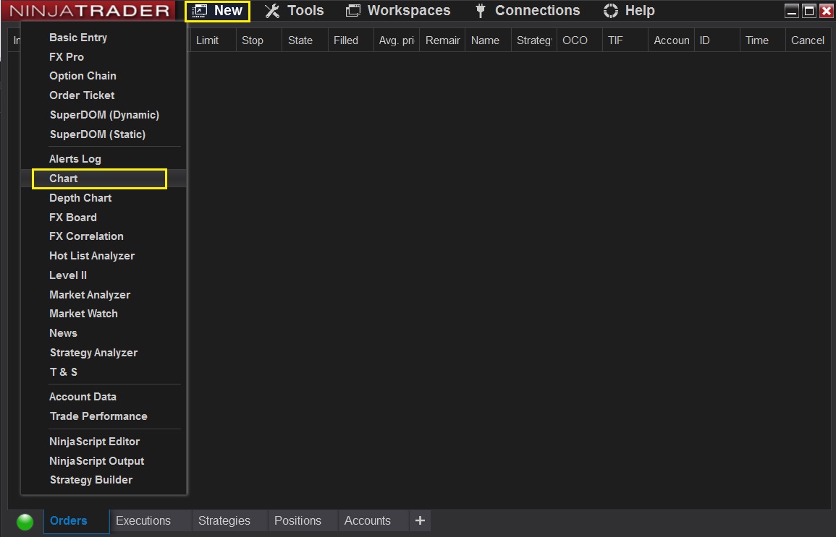Screen dimensions: 836x537
Task: Open a Depth Chart window
Action: click(x=80, y=198)
